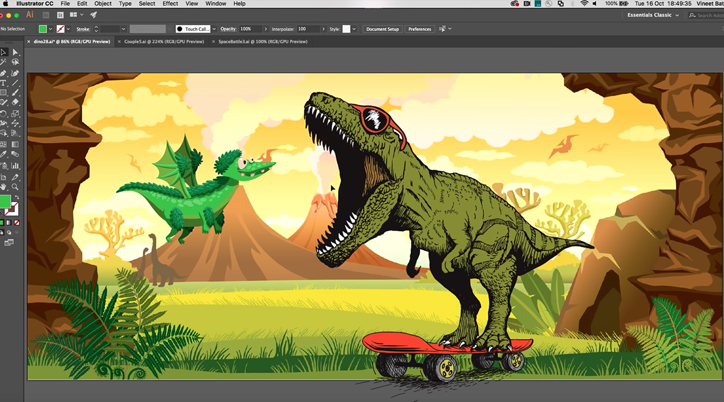Image resolution: width=724 pixels, height=402 pixels.
Task: Select the Magic Wand tool
Action: point(3,62)
